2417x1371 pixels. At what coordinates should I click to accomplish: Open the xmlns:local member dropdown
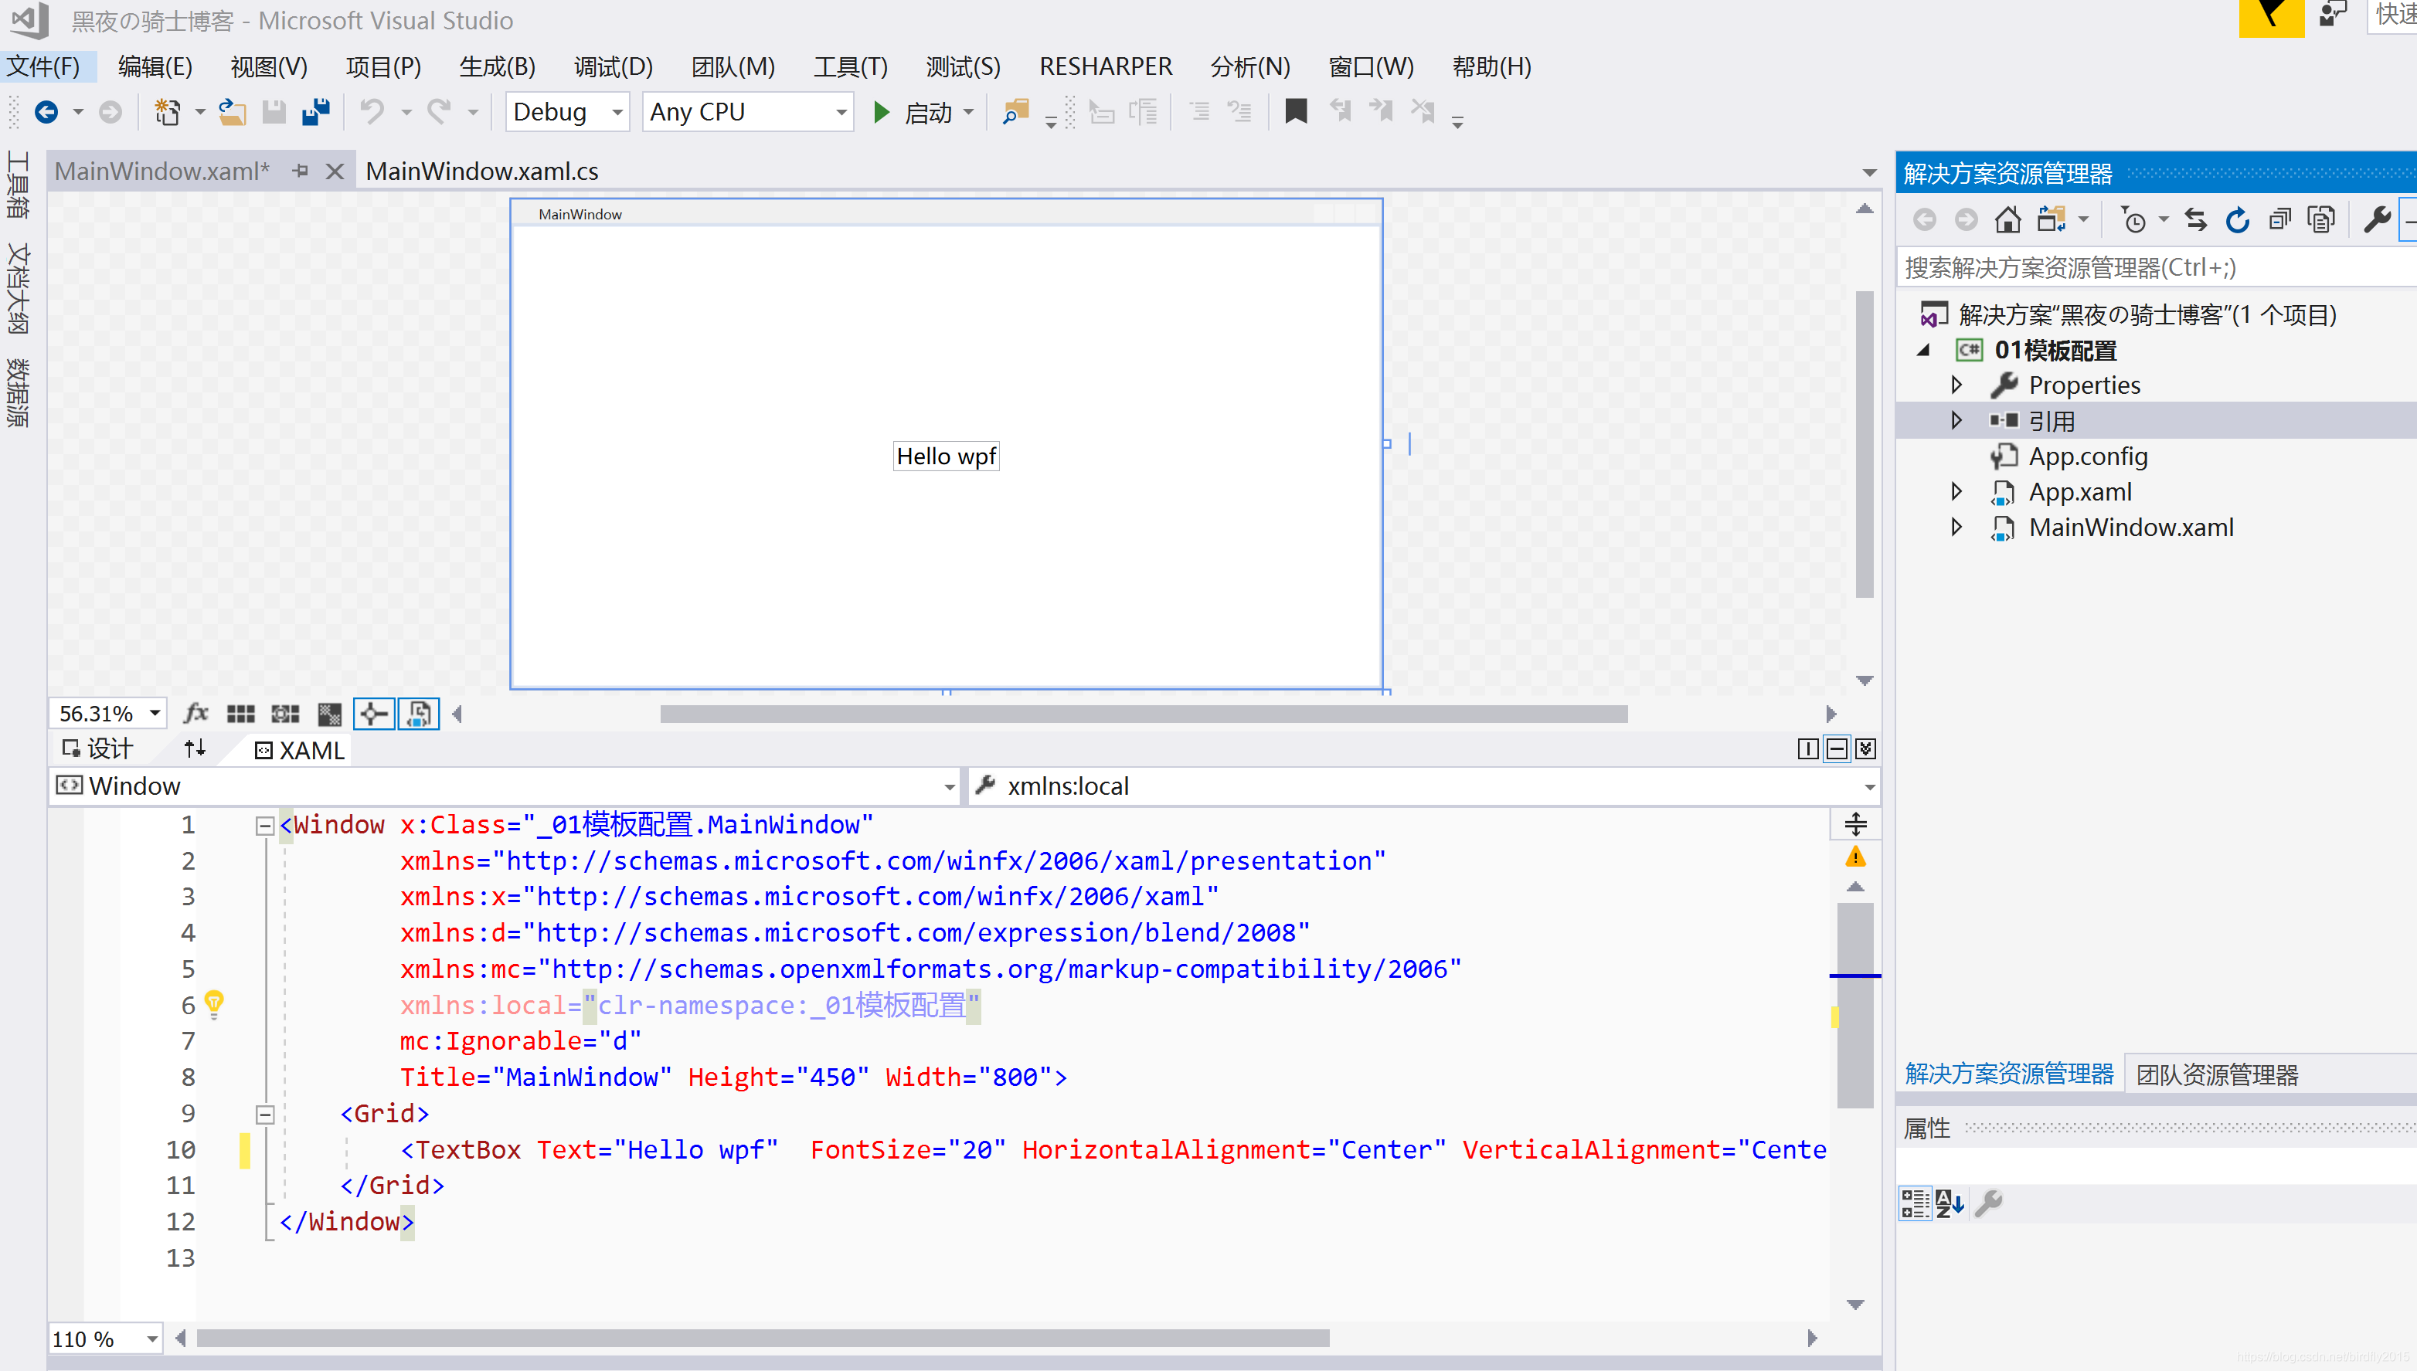(1869, 787)
